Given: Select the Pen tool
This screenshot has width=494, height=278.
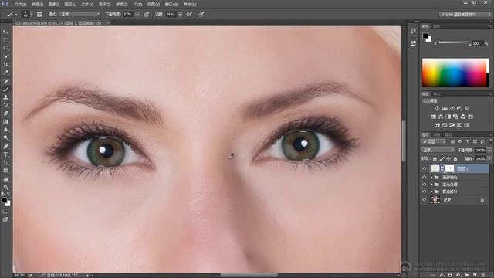Looking at the screenshot, I should coord(5,147).
